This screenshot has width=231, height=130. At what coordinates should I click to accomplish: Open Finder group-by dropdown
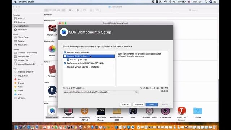coord(64,10)
